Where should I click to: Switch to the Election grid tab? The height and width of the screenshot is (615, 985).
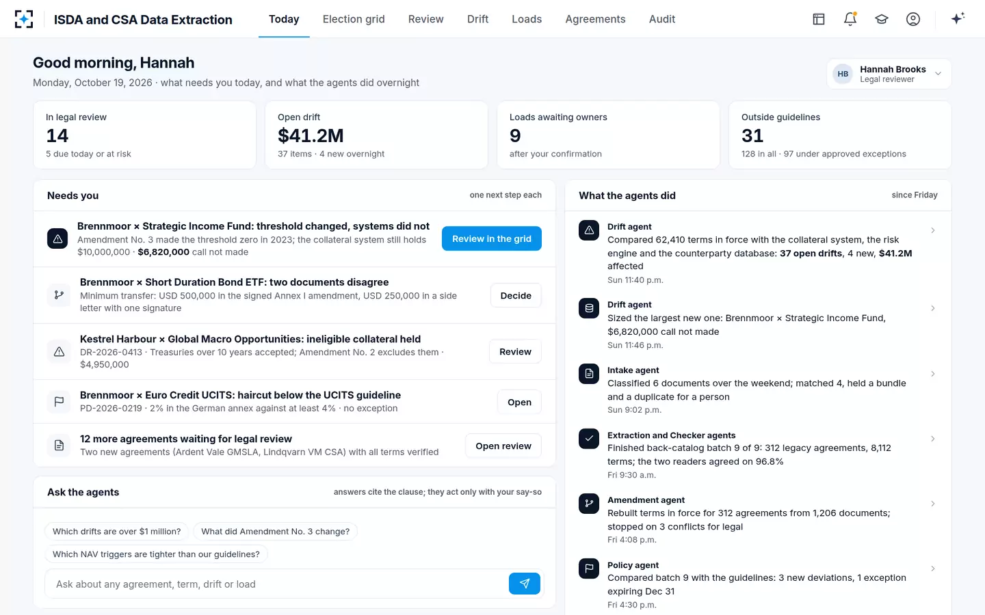tap(354, 19)
